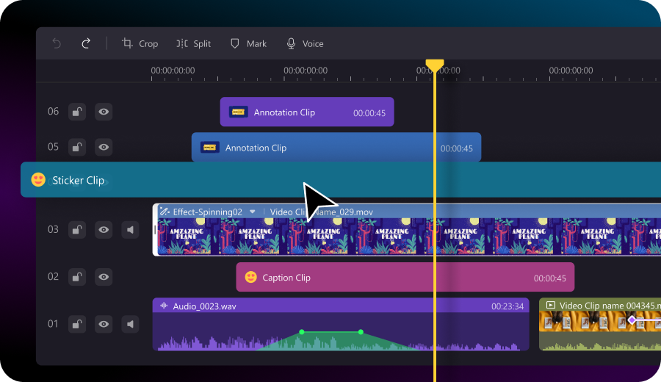661x382 pixels.
Task: Click left green volume keyframe point
Action: point(301,332)
